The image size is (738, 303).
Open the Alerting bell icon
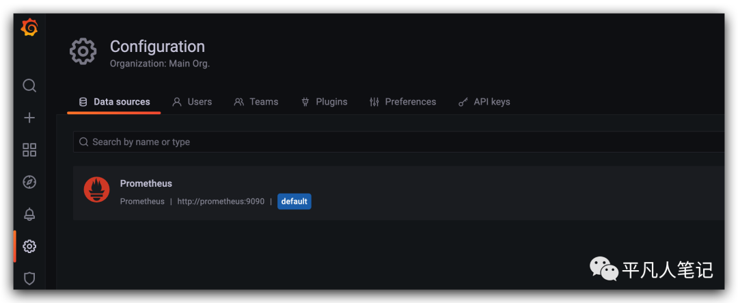click(x=29, y=214)
